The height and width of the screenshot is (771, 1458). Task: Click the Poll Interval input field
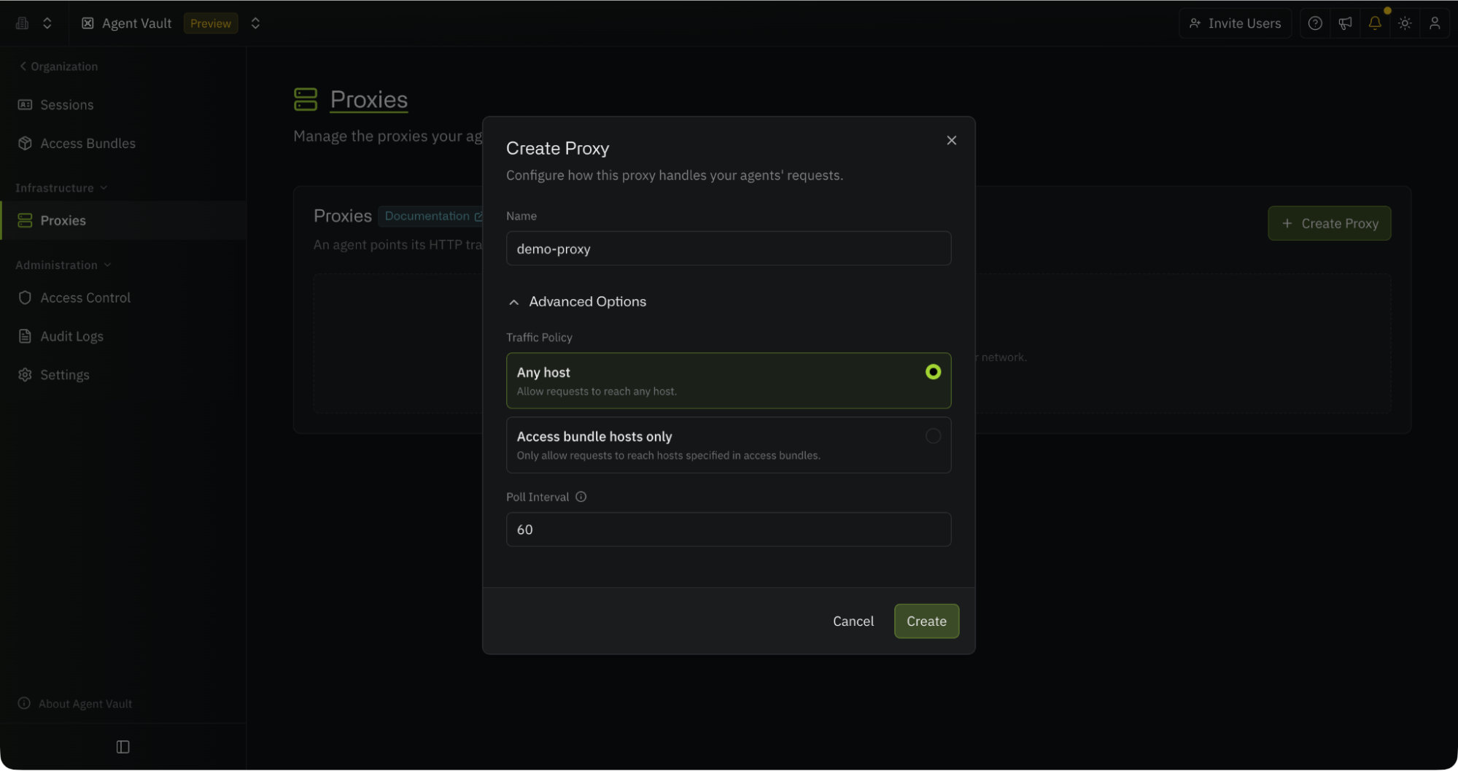[728, 530]
